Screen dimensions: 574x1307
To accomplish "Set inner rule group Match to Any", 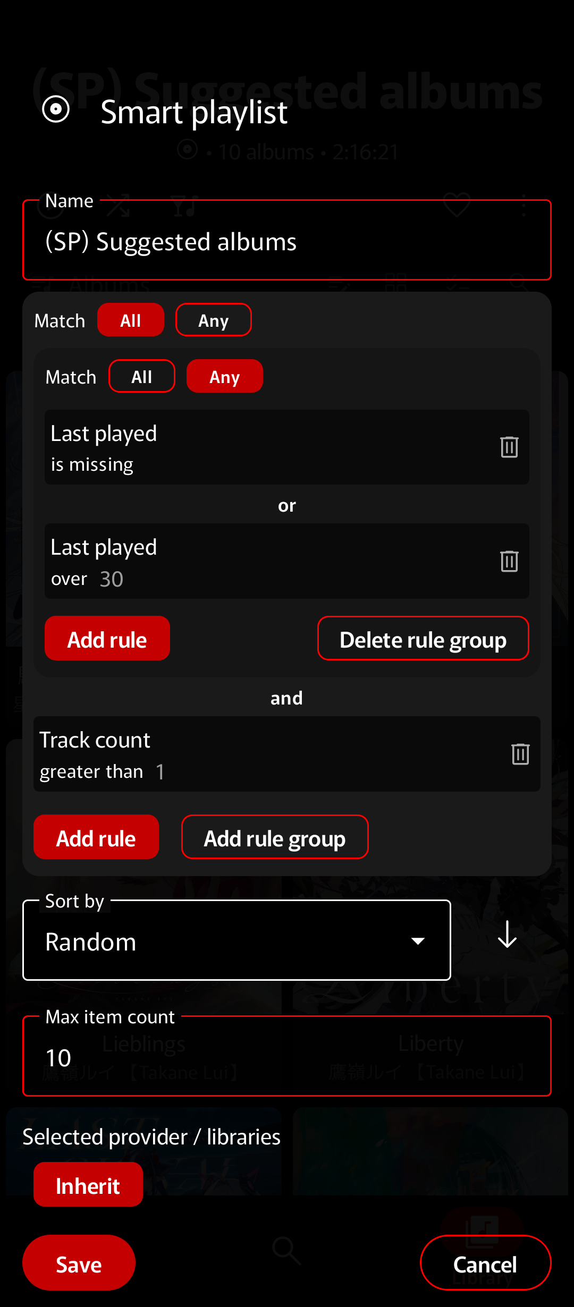I will click(225, 376).
